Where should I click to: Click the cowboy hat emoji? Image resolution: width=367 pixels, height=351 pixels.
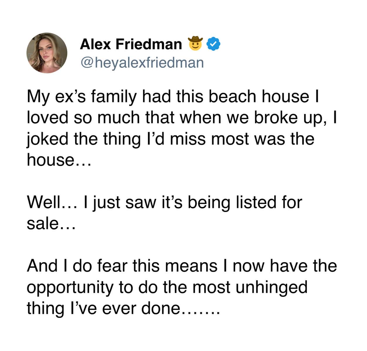coord(196,44)
